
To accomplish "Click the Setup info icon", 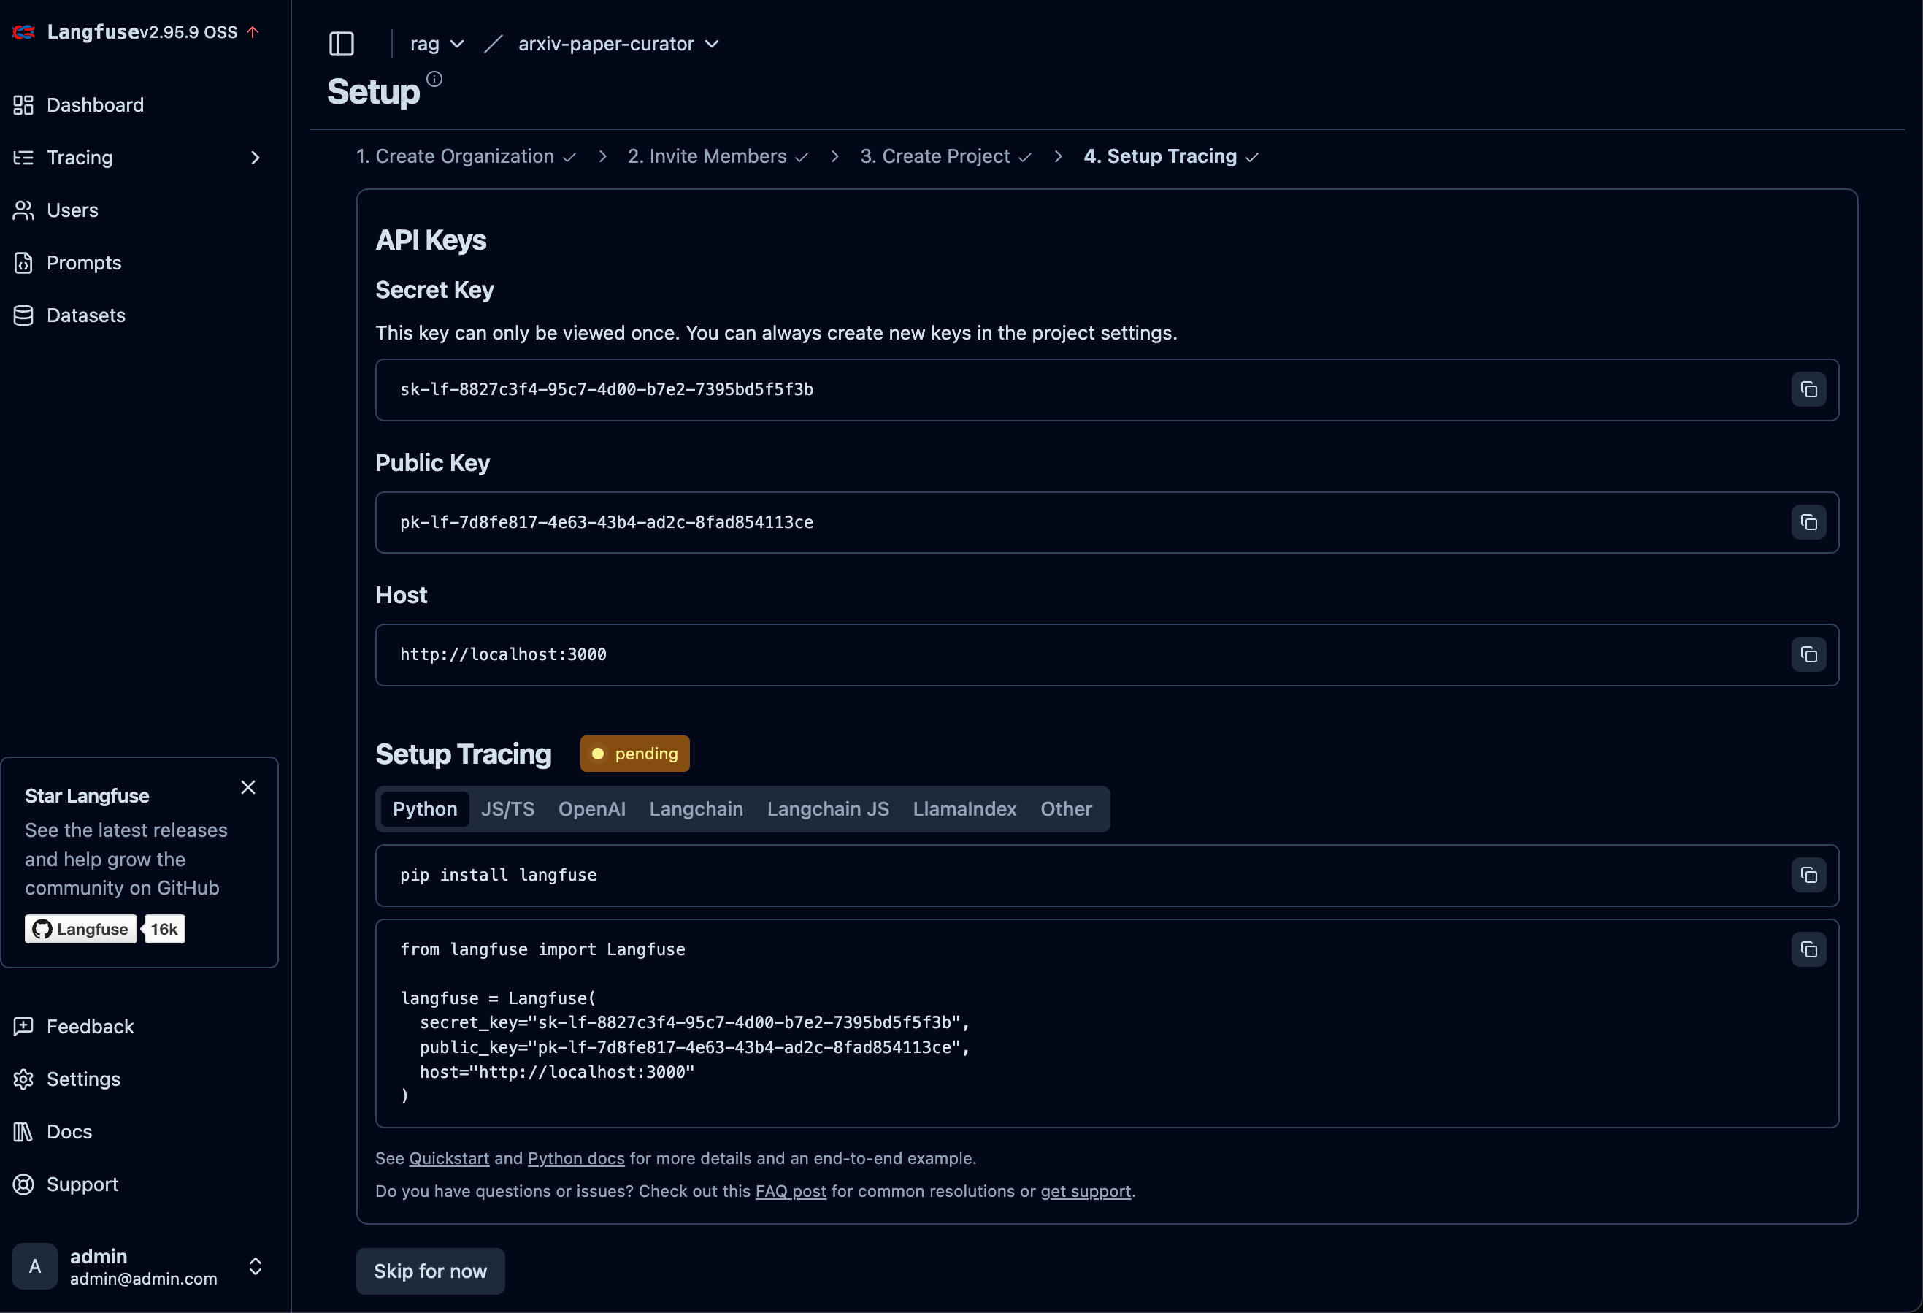I will point(434,80).
